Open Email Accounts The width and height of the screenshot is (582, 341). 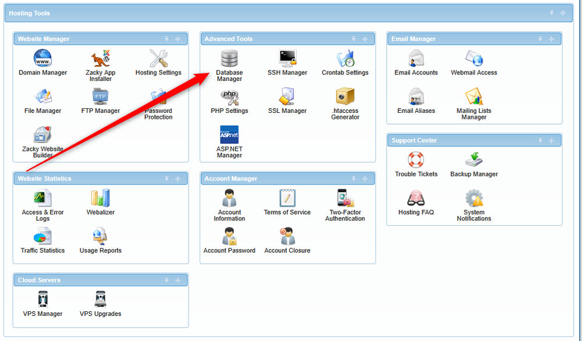pos(416,61)
